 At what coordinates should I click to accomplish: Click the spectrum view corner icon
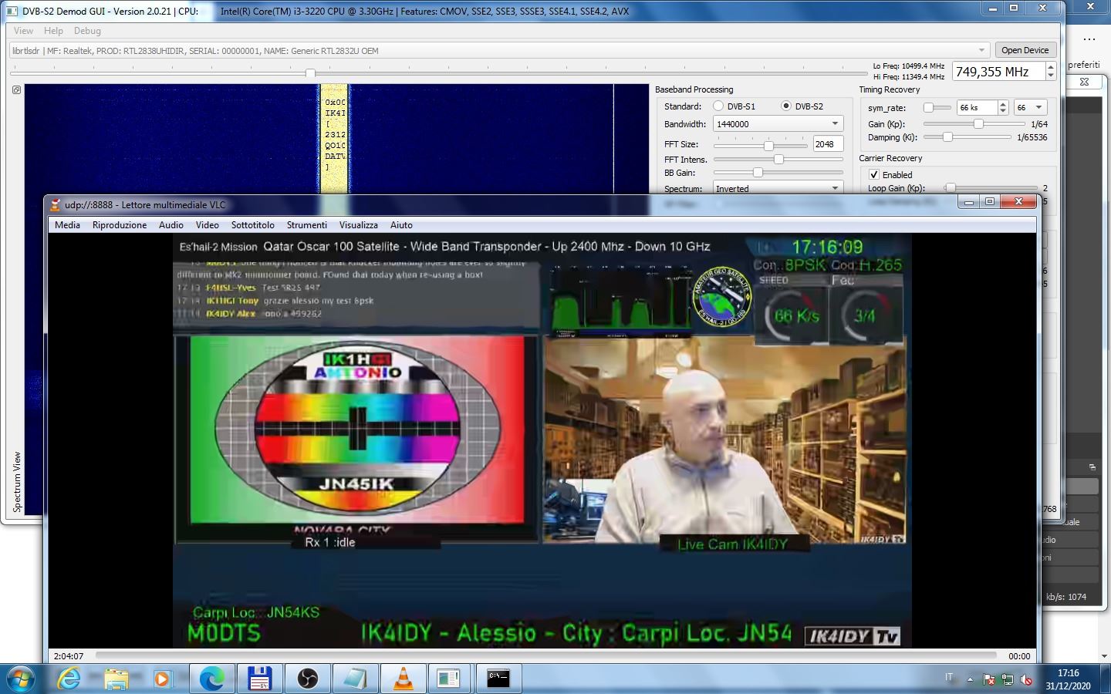tap(16, 90)
